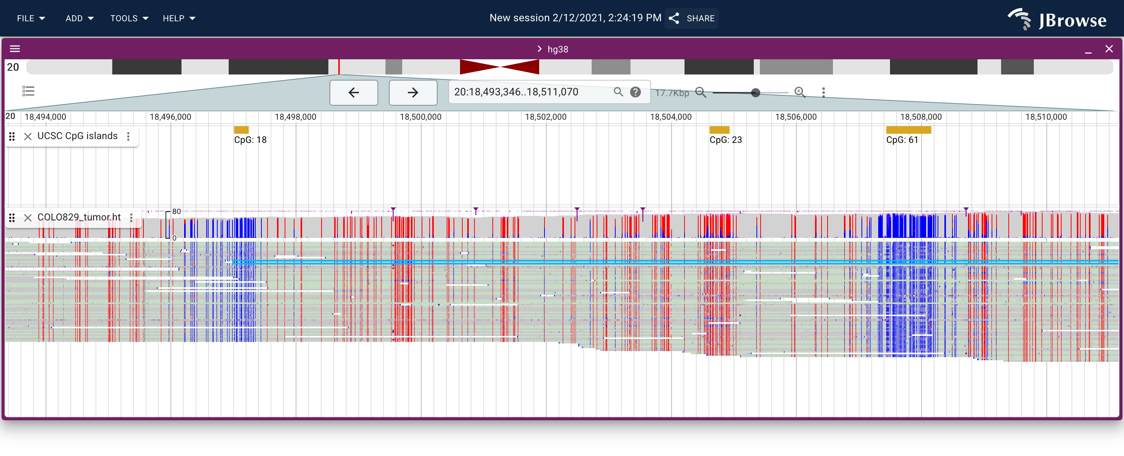Click the location coordinates input field
The width and height of the screenshot is (1124, 456).
[x=530, y=92]
